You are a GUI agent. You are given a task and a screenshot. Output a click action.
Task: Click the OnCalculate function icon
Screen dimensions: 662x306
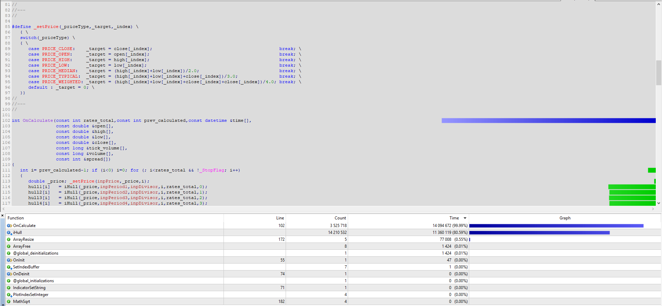tap(9, 226)
